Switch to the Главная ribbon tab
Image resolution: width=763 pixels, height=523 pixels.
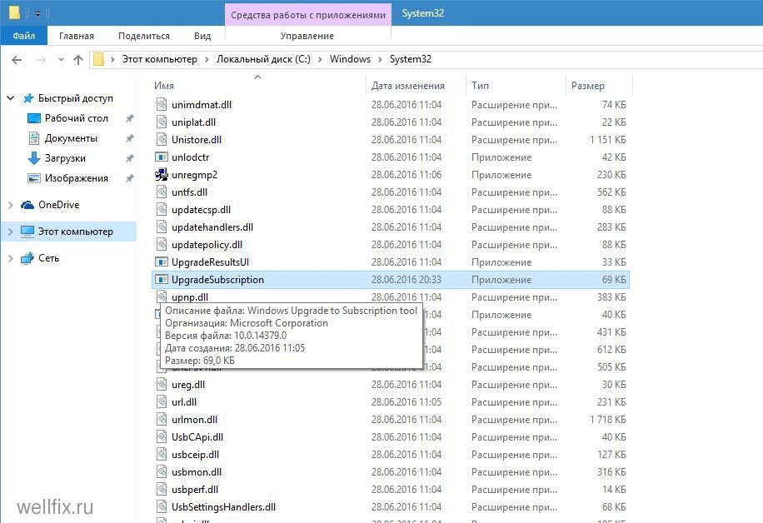[x=77, y=36]
